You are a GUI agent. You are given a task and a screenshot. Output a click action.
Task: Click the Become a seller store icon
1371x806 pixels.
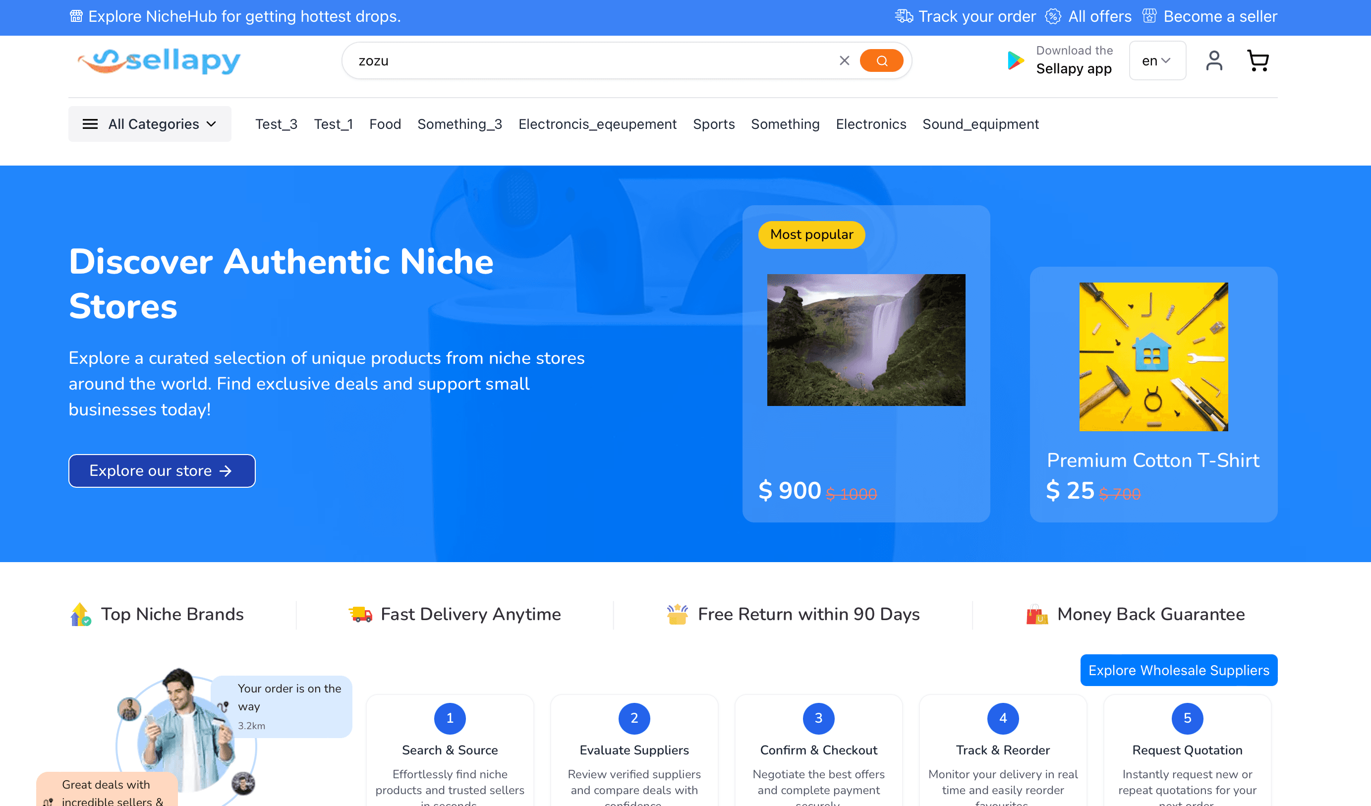coord(1149,16)
